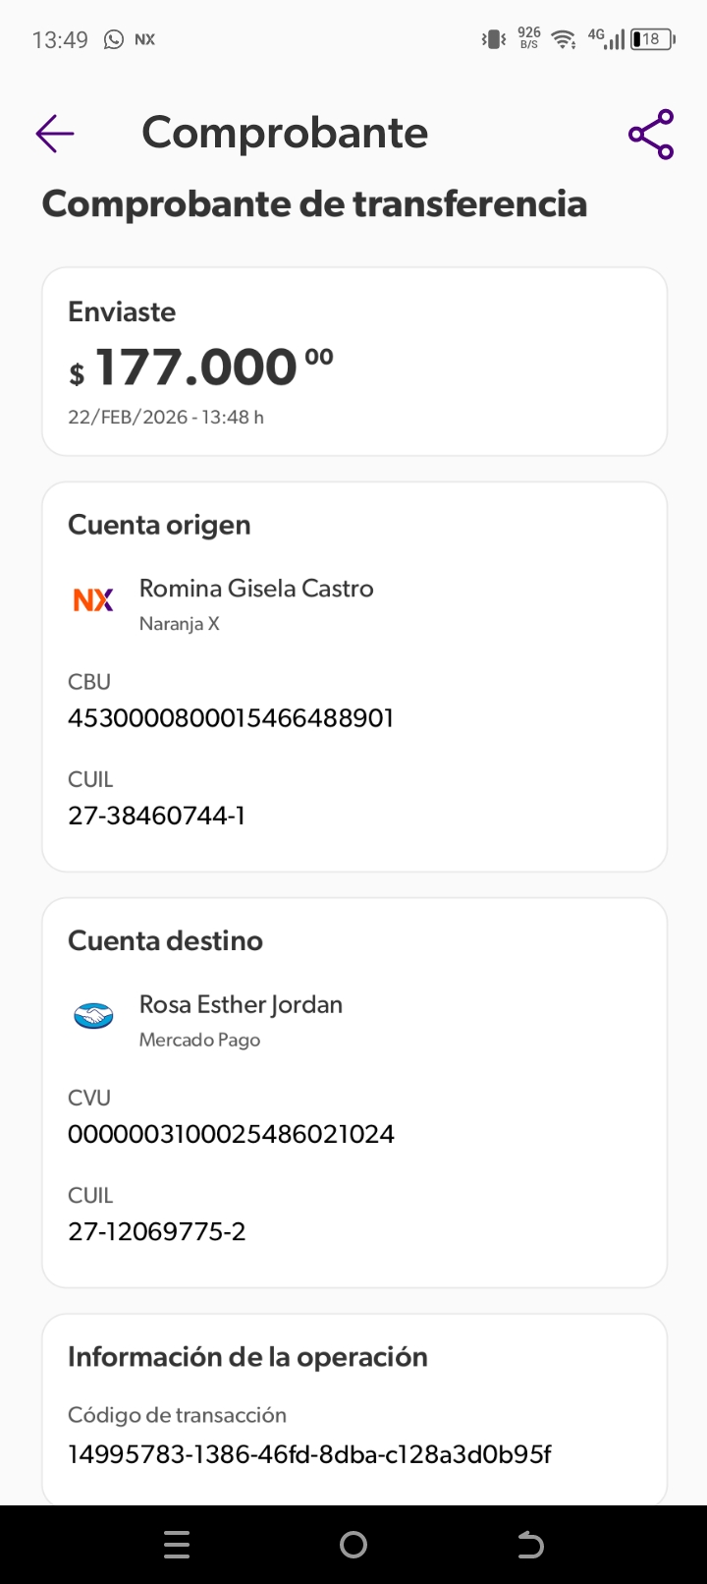The width and height of the screenshot is (707, 1584).
Task: Tap the back arrow icon
Action: 55,134
